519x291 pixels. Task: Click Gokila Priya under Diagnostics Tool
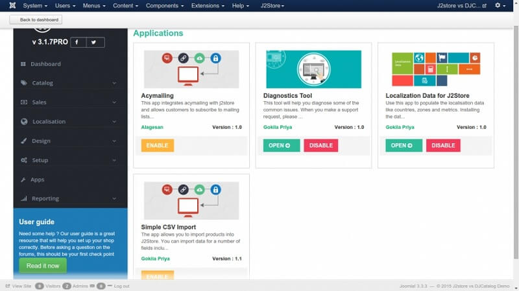click(x=278, y=127)
